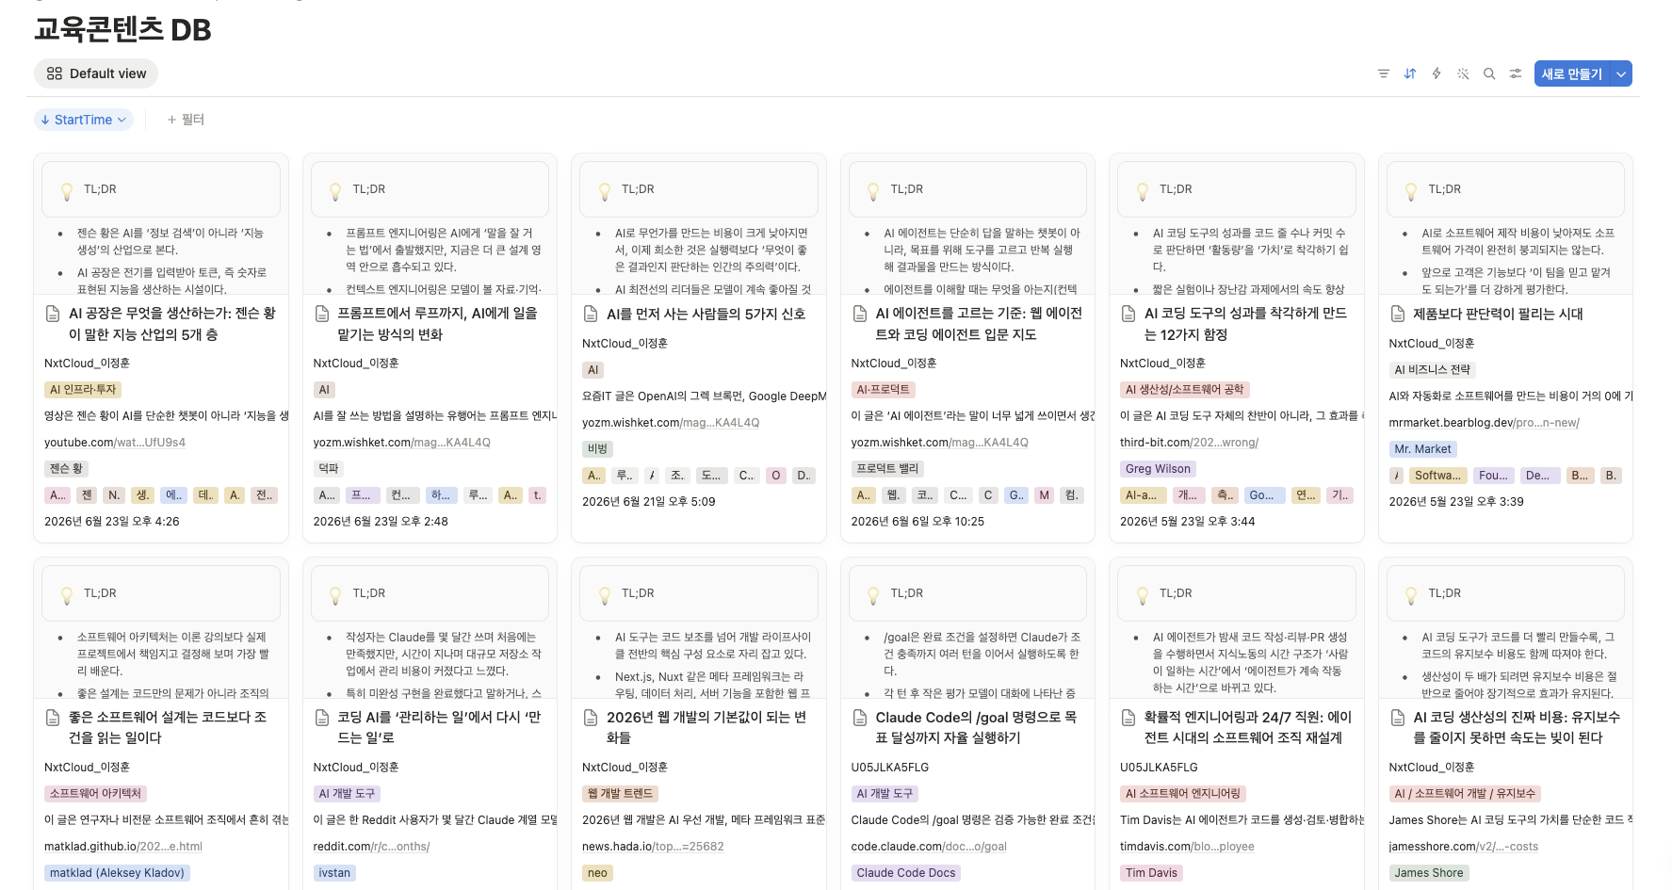Viewport: 1672px width, 890px height.
Task: Click the 'Greg Wilson' author tag
Action: coord(1158,469)
